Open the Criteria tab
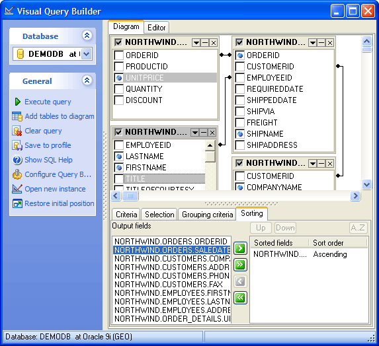379x346 pixels. (126, 215)
